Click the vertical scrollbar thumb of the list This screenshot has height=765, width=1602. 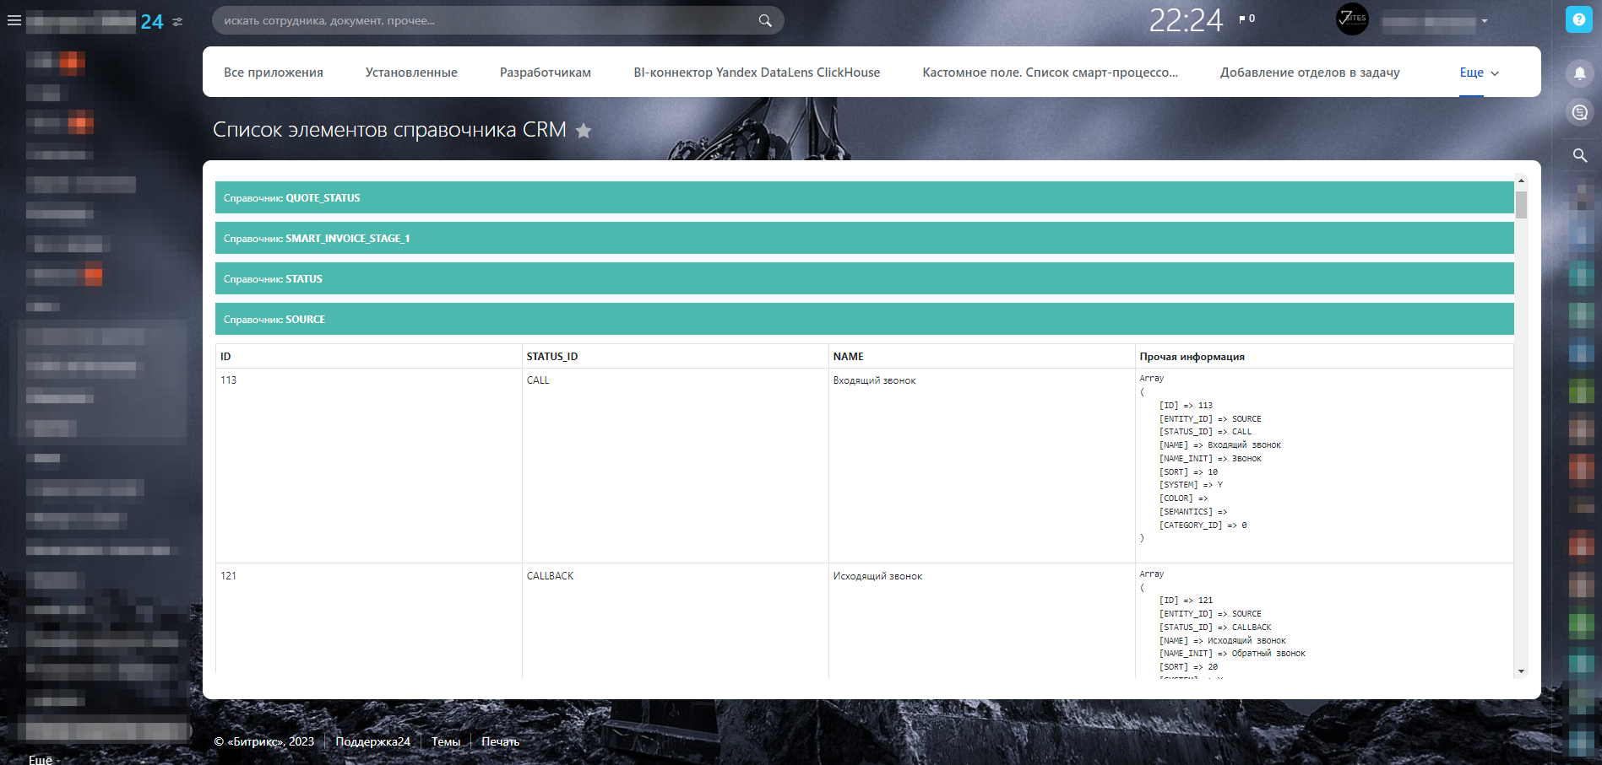pyautogui.click(x=1521, y=205)
